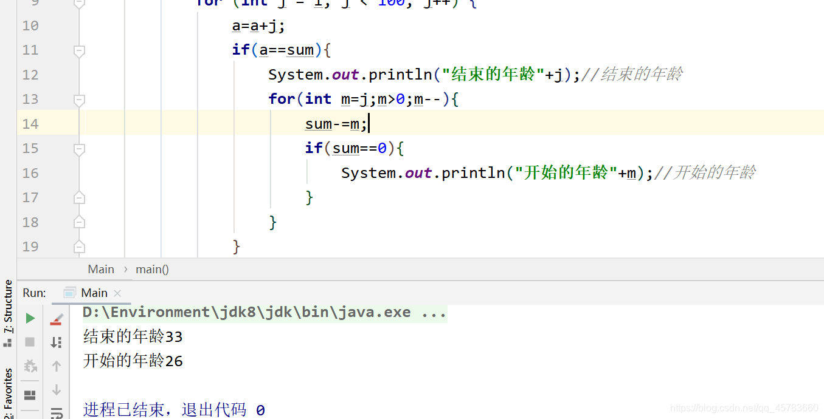Click the console output 开始的年龄26
Image resolution: width=824 pixels, height=419 pixels.
pos(133,361)
